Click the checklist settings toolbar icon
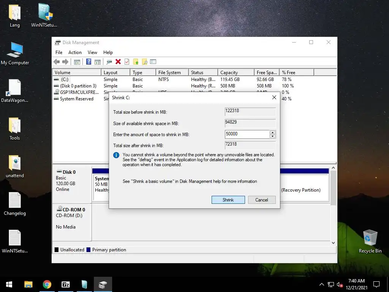This screenshot has height=292, width=389. (x=153, y=62)
